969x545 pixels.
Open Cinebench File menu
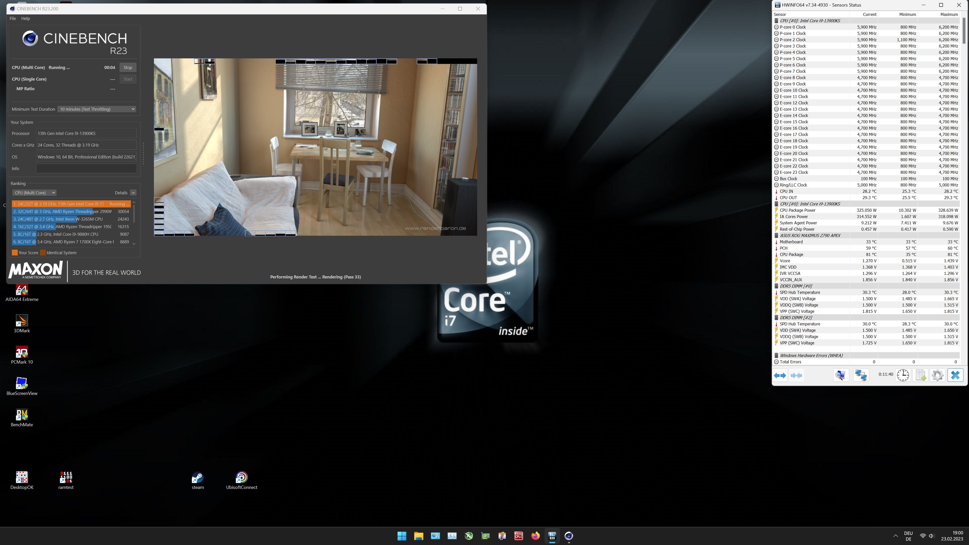(12, 18)
